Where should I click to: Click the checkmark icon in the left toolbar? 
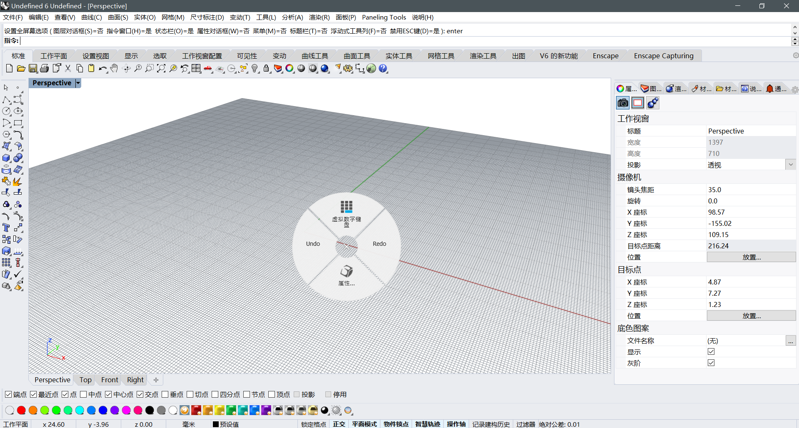(18, 275)
